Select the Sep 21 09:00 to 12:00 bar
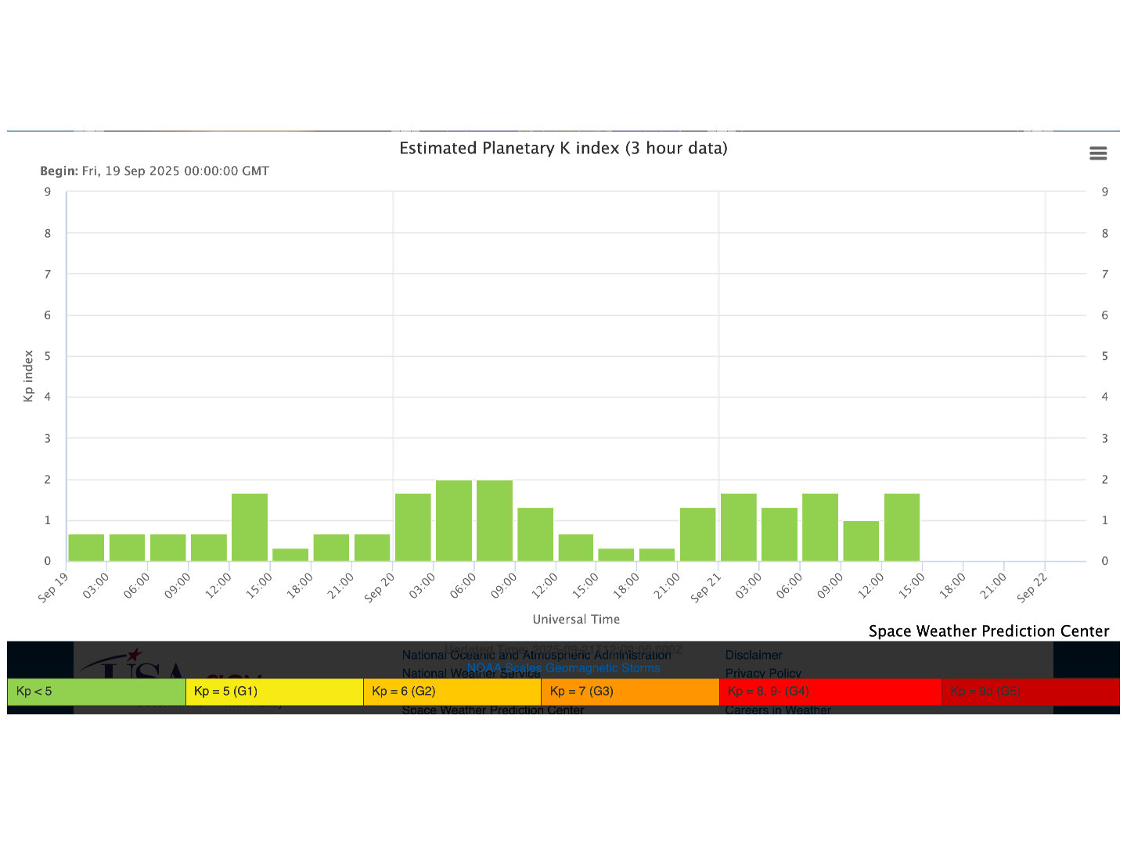Screen dimensions: 1127x845 861,541
